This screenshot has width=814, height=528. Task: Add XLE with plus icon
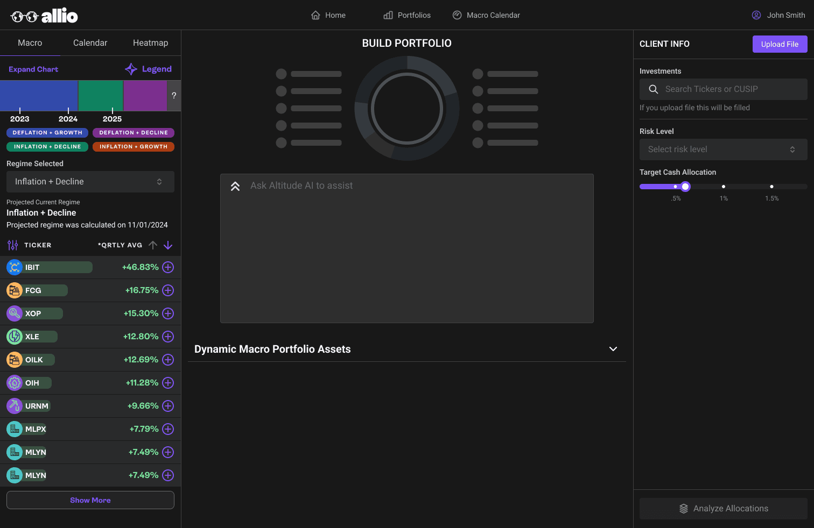click(x=168, y=337)
